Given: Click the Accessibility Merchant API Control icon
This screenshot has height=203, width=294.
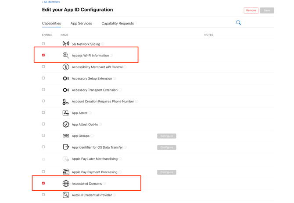Looking at the screenshot, I should 66,67.
